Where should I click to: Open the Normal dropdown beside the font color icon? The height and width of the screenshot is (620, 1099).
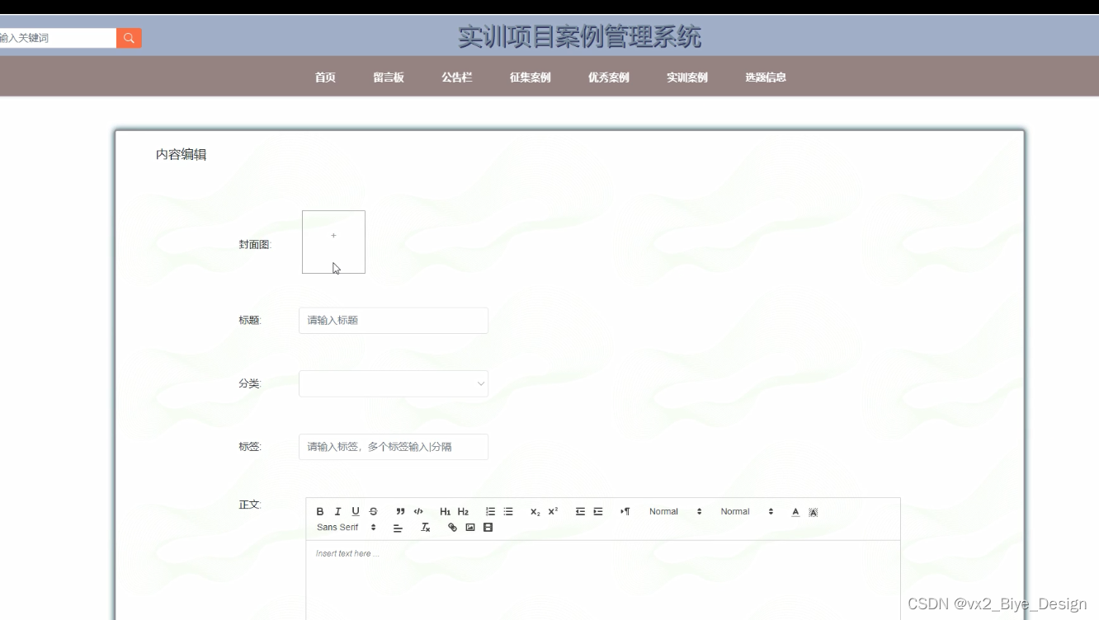747,512
